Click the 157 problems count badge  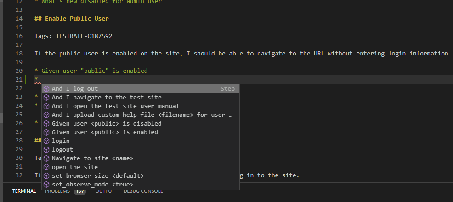[x=80, y=191]
